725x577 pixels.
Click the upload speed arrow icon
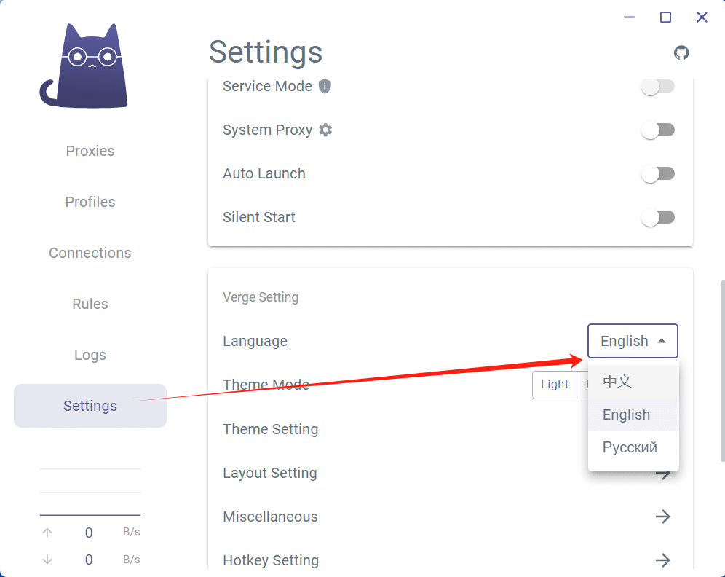[x=47, y=533]
